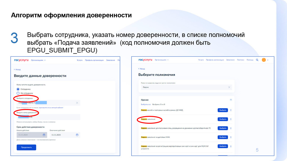Open three-dot menu beside 'Подача заявлений'

pos(231,119)
